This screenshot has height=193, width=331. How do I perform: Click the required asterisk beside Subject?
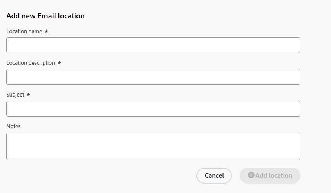click(x=28, y=95)
